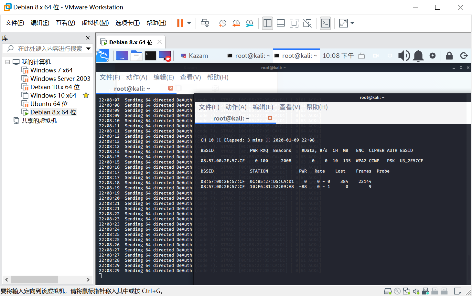The width and height of the screenshot is (472, 296).
Task: Select Windows 7 x64 in the library
Action: tap(51, 70)
